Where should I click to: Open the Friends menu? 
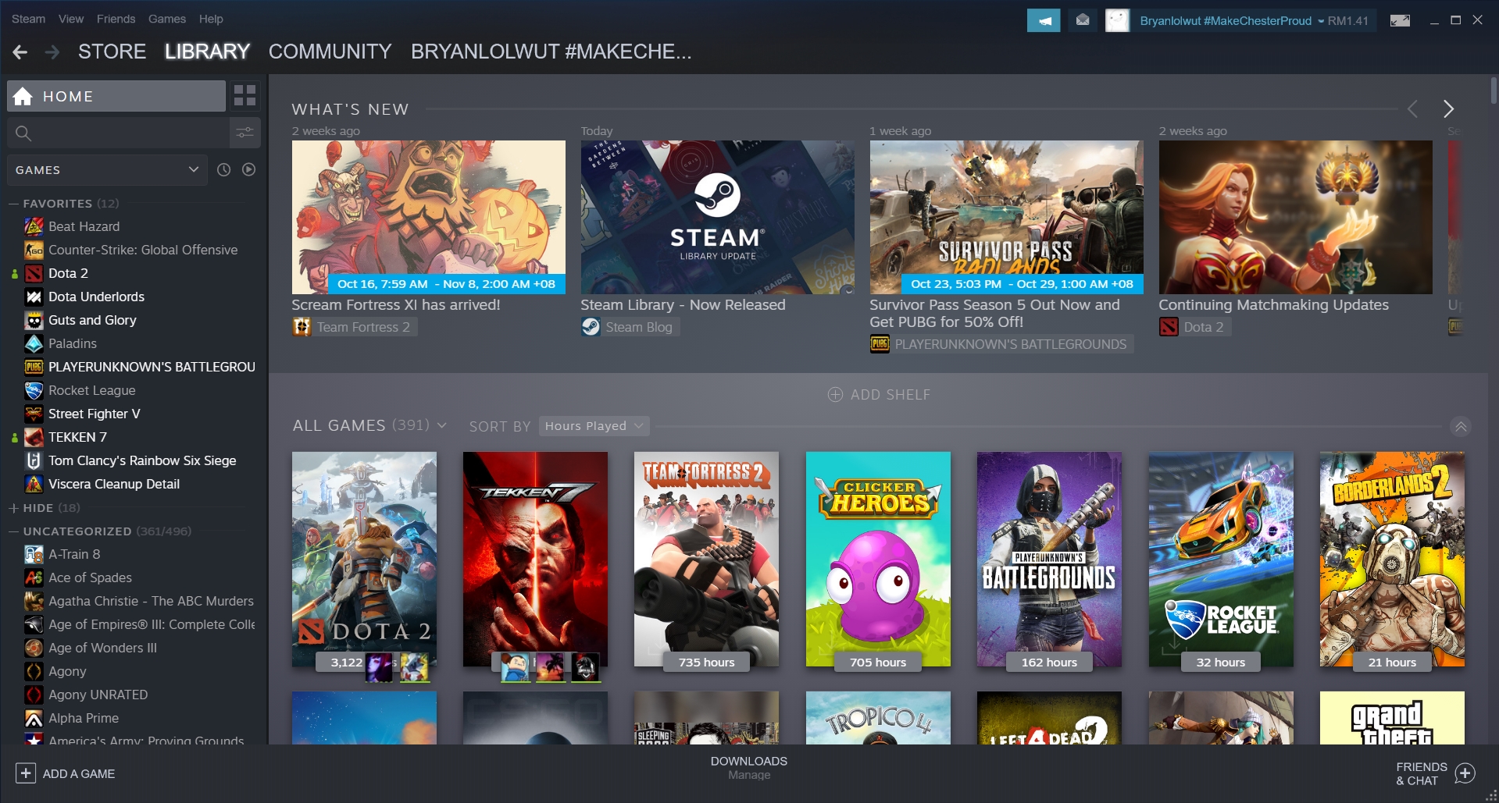point(116,19)
